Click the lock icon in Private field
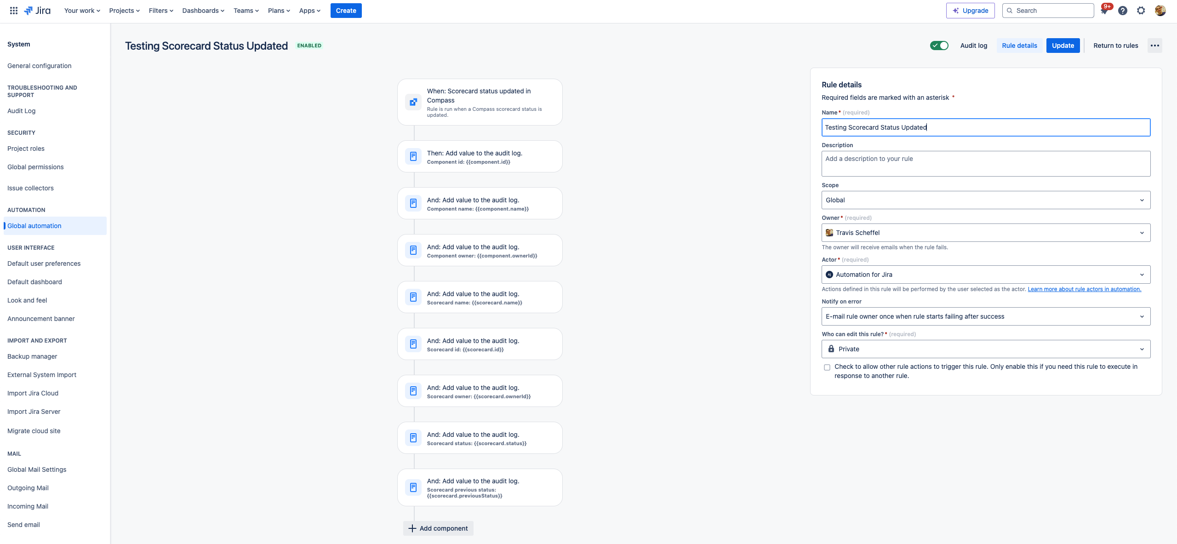 (831, 349)
